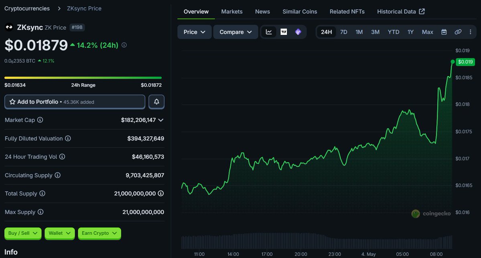Select the 1M time range
Screen dimensions: 481x258
[359, 32]
